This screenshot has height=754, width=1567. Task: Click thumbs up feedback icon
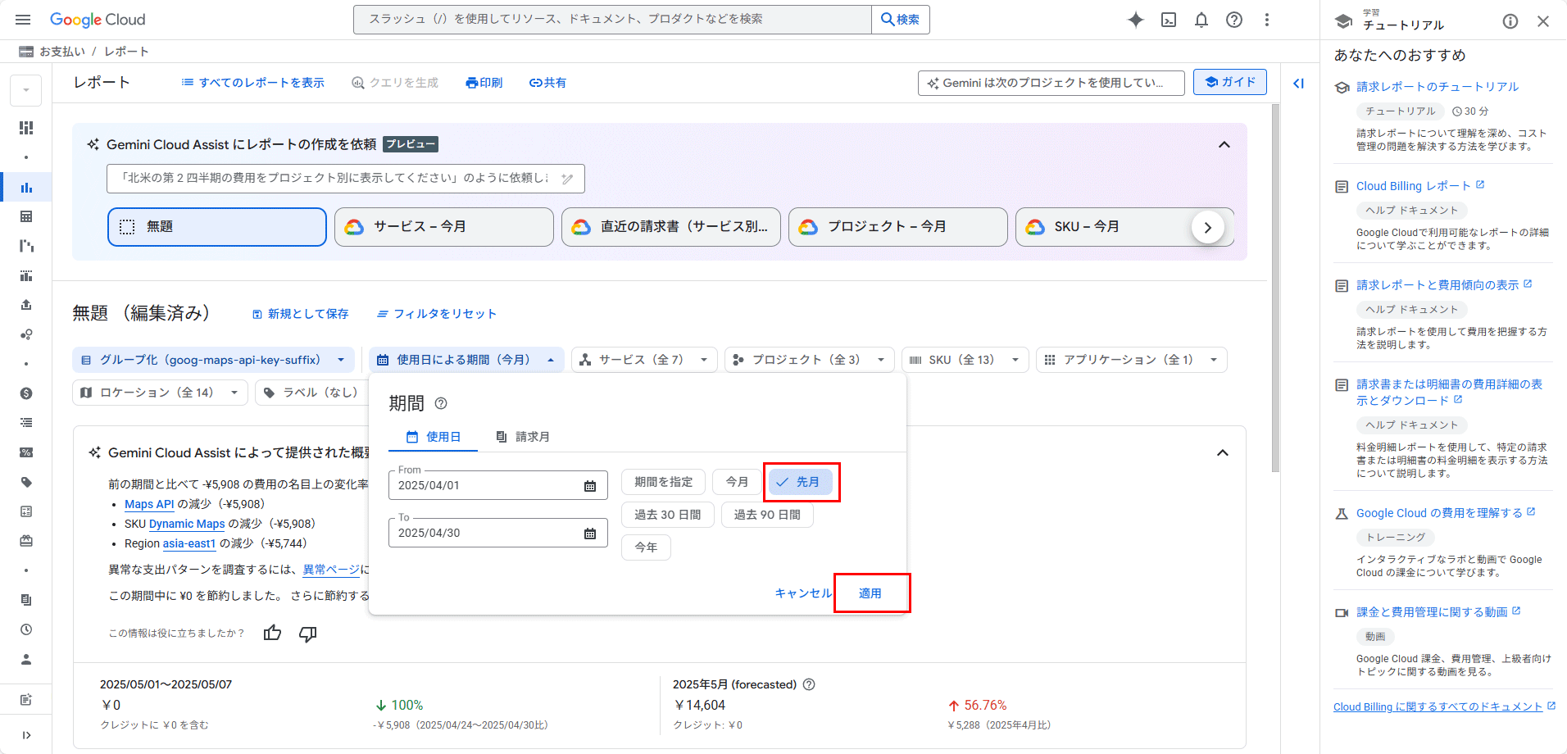[272, 633]
